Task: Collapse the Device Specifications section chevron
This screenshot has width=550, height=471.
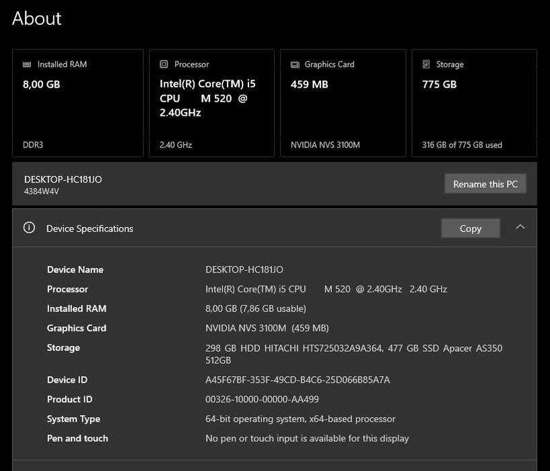Action: [520, 227]
